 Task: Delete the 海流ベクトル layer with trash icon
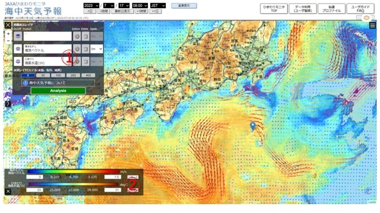pyautogui.click(x=85, y=49)
